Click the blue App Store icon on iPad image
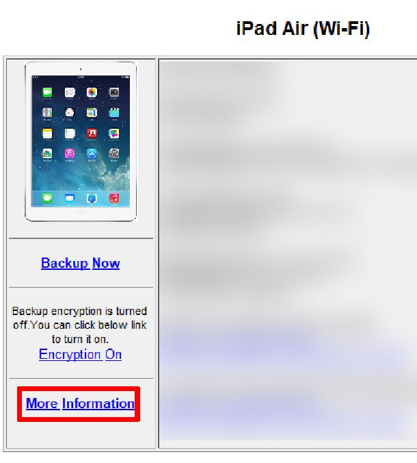Viewport: 417px width, 463px height. 92,153
